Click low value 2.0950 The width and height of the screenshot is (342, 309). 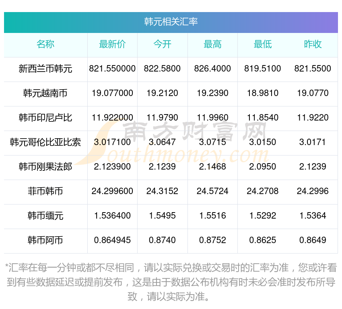(x=263, y=167)
